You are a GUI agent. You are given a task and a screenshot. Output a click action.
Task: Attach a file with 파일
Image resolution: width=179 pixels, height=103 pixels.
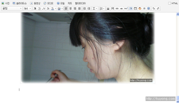point(61,3)
